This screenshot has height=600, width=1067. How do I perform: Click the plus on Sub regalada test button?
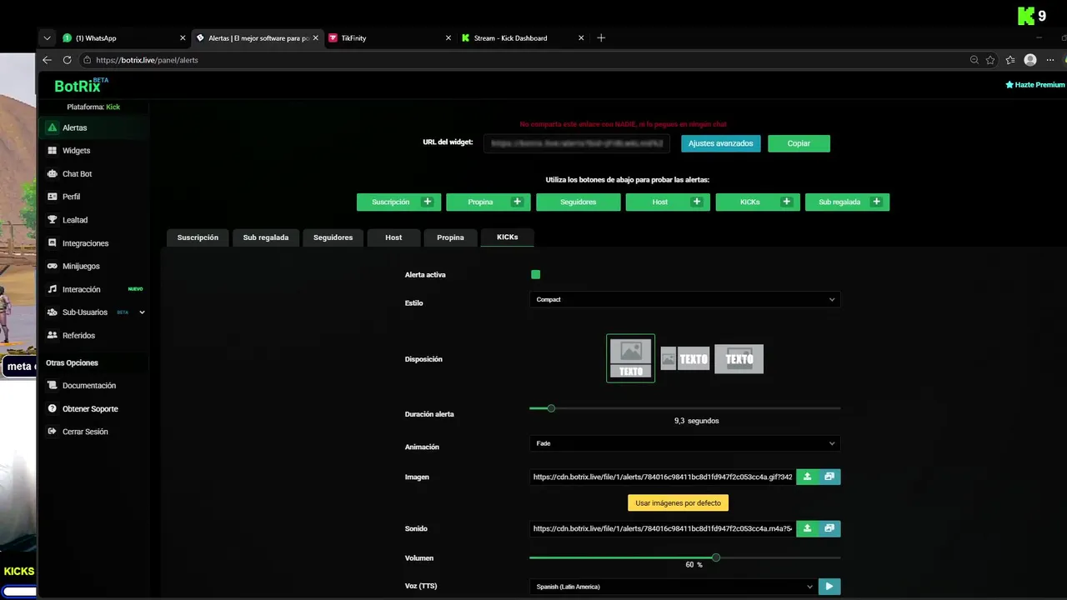click(876, 202)
